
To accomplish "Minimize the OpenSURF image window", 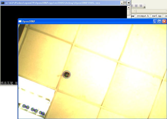I will 155,22.
